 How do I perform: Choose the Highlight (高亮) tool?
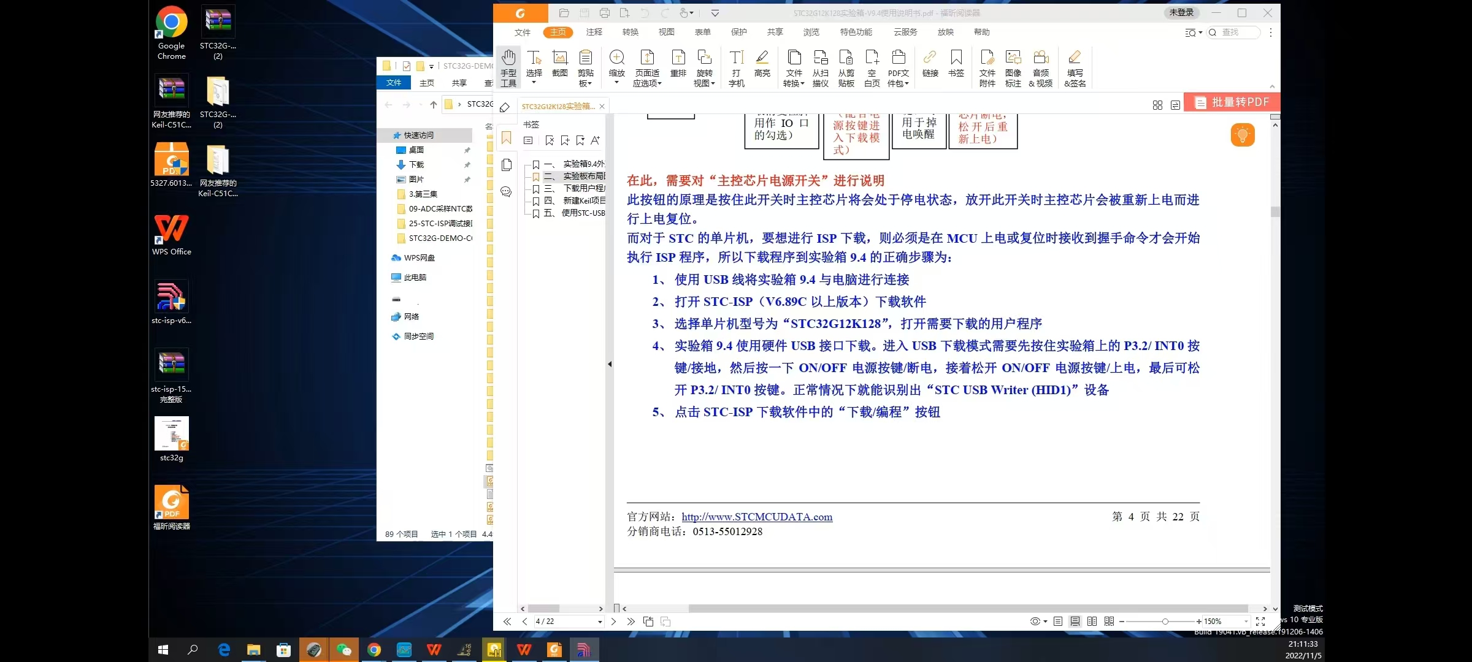[762, 64]
